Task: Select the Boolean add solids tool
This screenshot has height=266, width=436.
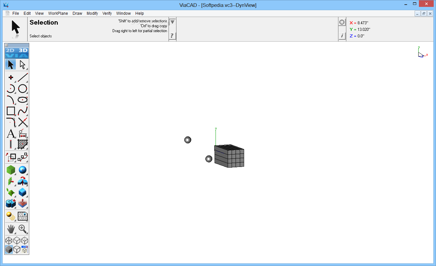Action: (11, 203)
